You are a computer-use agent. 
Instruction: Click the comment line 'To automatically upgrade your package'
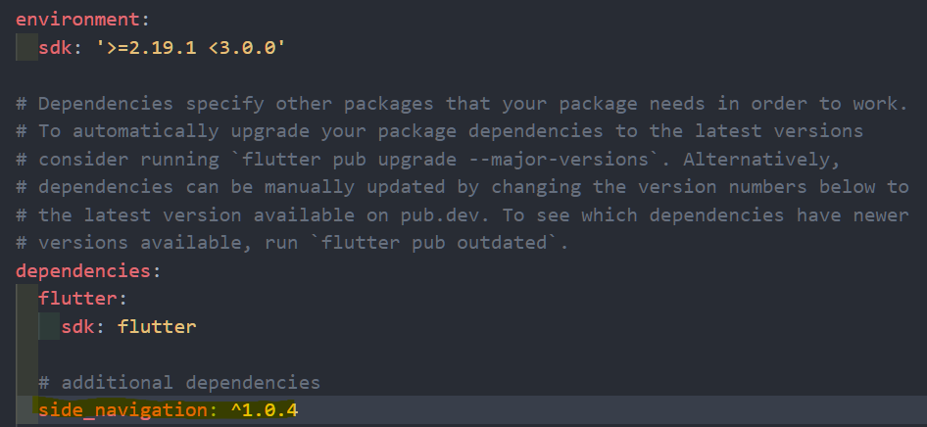(439, 131)
